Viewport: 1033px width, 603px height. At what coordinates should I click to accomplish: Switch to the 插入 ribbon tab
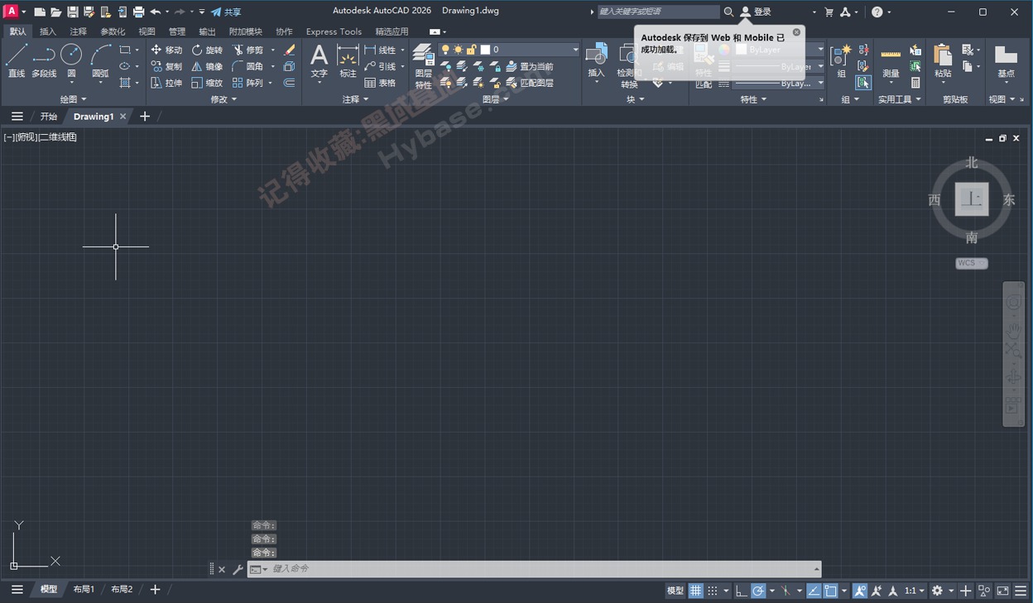48,31
